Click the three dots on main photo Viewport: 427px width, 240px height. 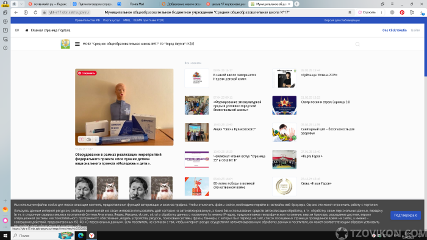pyautogui.click(x=96, y=139)
